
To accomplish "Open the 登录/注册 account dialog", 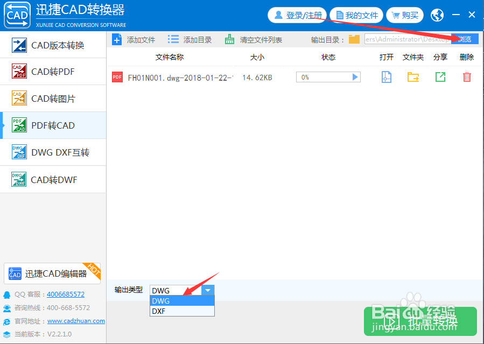I will (297, 15).
